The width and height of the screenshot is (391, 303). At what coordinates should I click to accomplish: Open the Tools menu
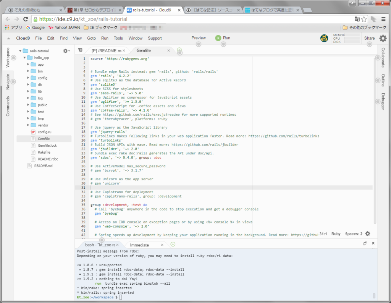118,38
